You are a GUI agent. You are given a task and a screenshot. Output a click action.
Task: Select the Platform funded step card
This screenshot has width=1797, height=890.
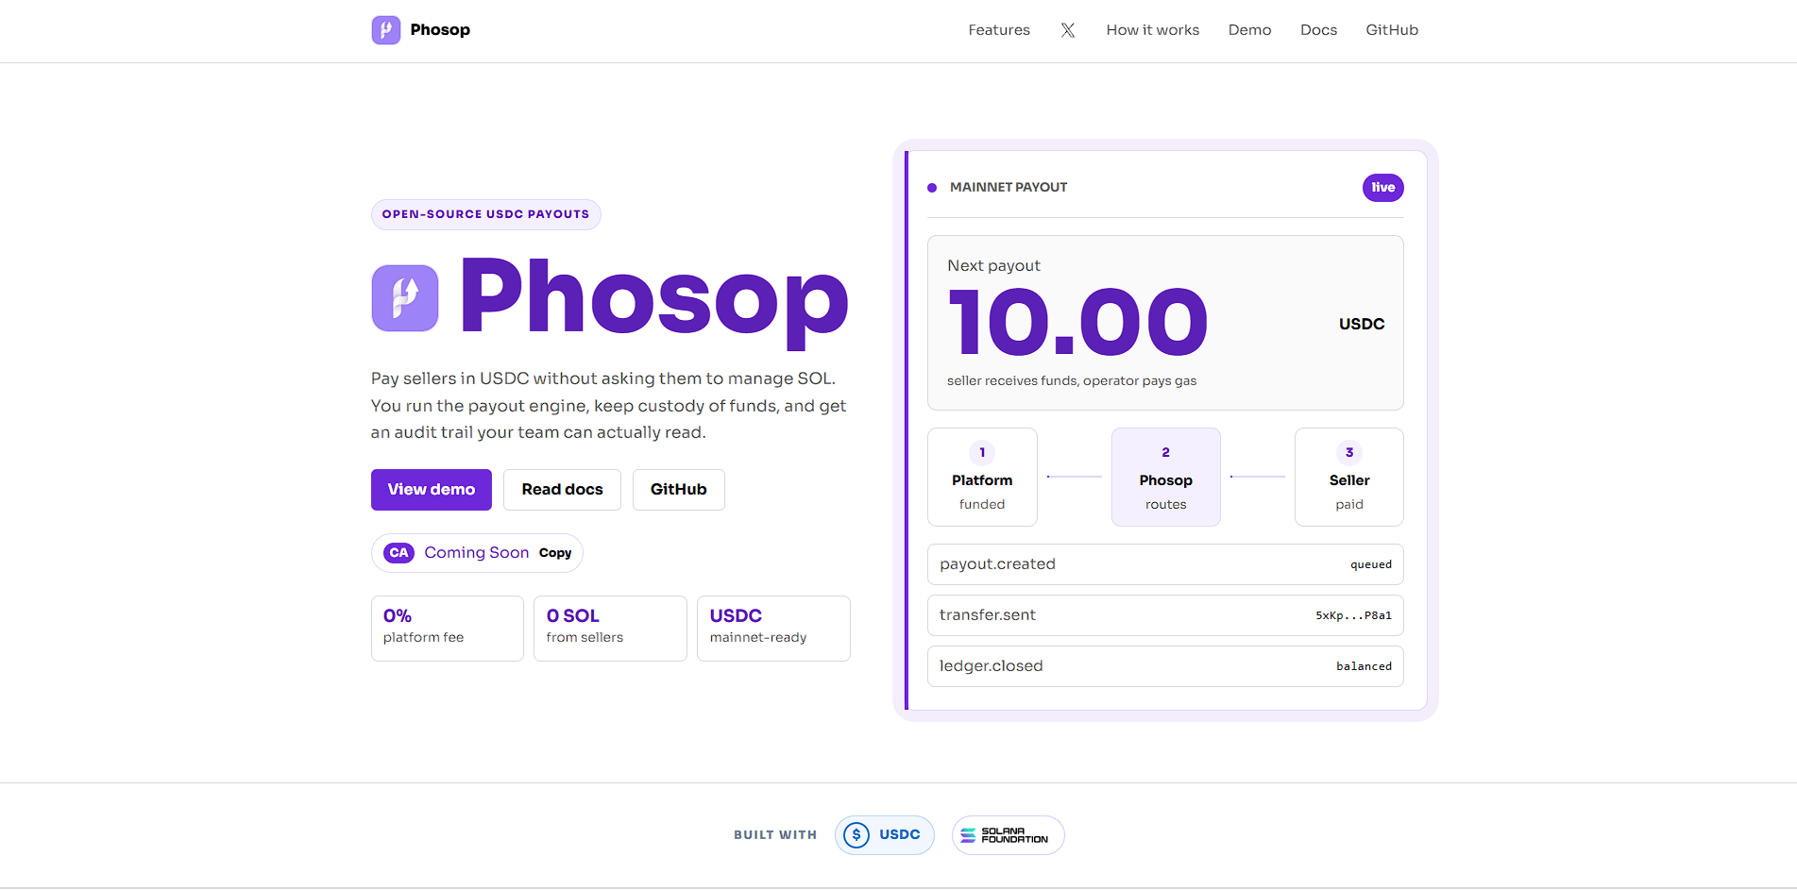[x=982, y=478]
